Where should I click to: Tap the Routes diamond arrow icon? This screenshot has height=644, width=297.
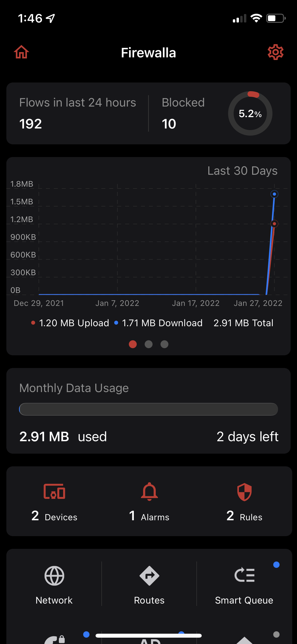point(149,576)
